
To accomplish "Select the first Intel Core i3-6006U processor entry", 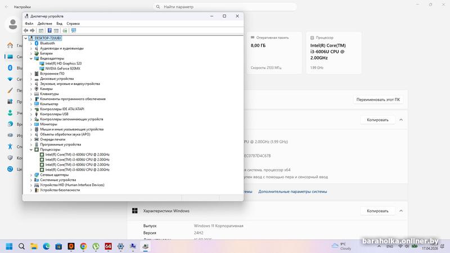I will (77, 155).
